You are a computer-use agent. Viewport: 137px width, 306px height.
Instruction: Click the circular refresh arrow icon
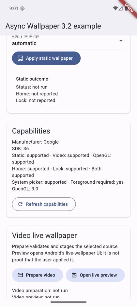[x=20, y=204]
